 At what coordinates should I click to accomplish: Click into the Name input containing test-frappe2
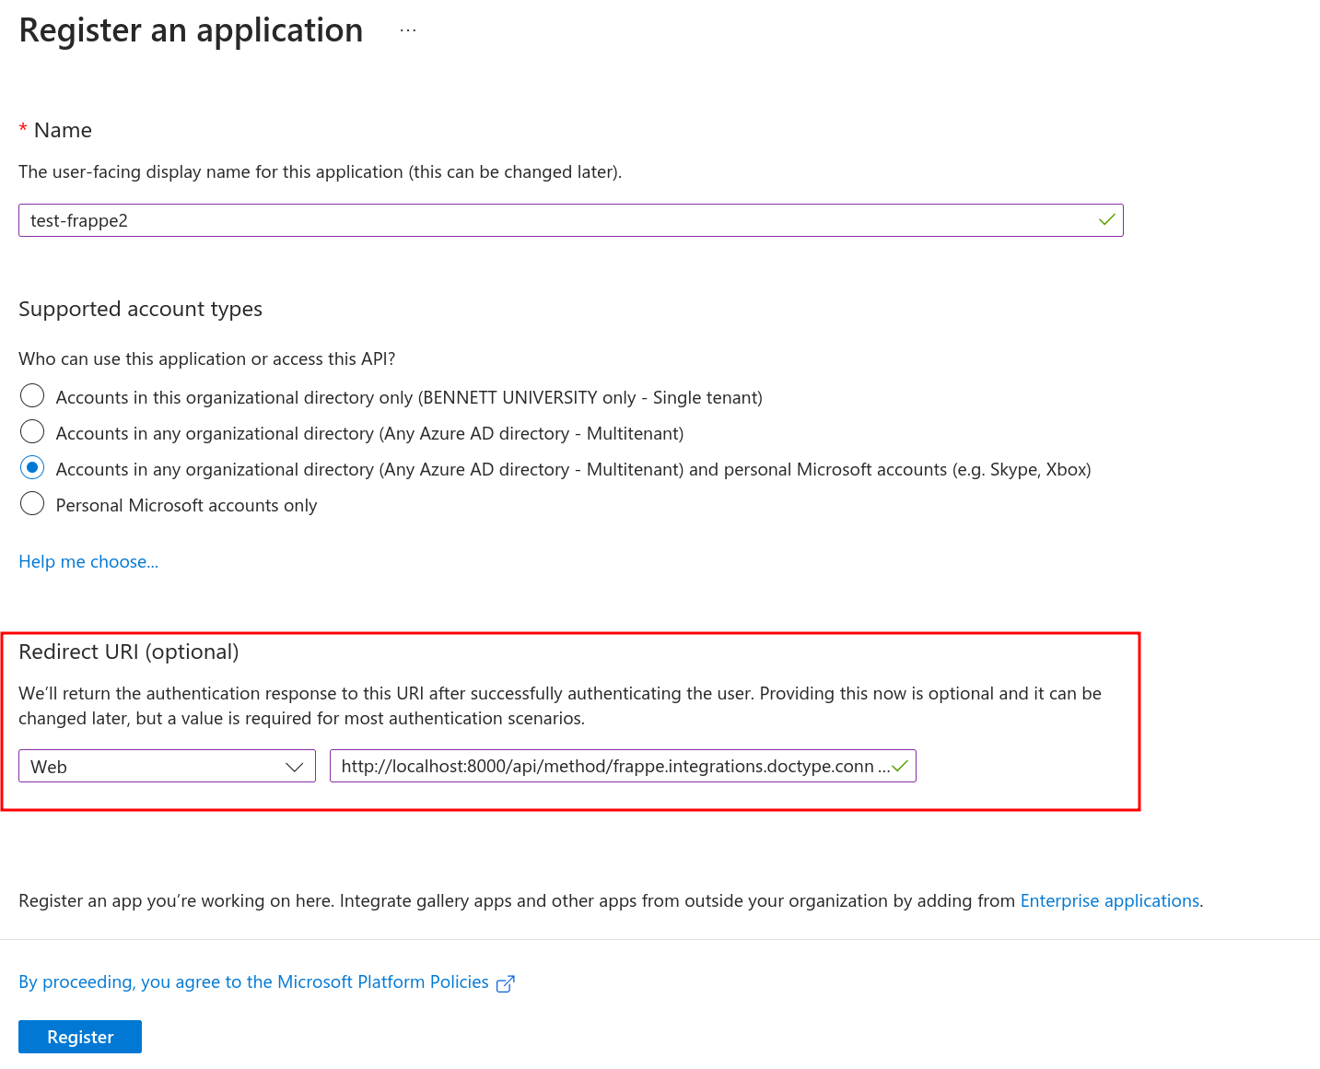(x=570, y=220)
